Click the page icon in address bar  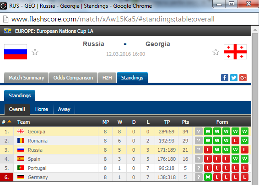point(6,19)
